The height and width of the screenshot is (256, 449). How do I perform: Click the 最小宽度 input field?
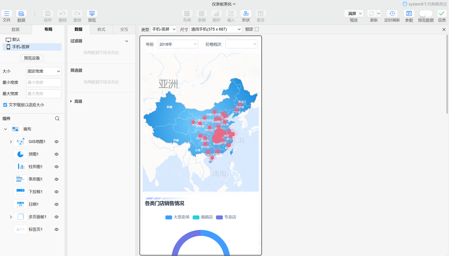pyautogui.click(x=44, y=83)
